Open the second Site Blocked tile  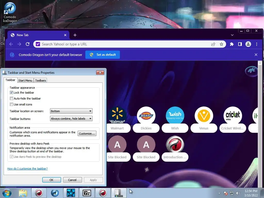[146, 148]
